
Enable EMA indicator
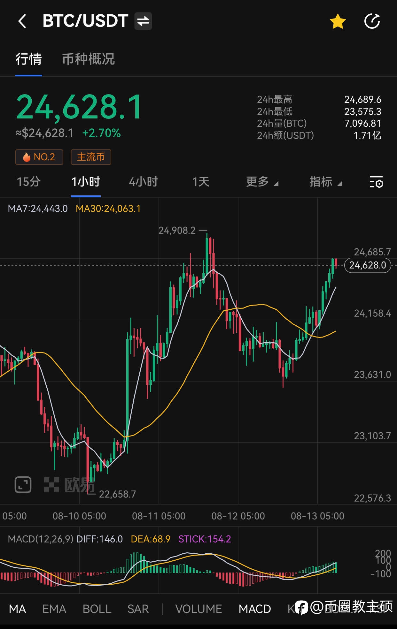[54, 609]
